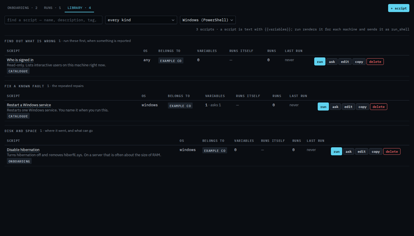
Task: Delete the 'Disable hibernation' script
Action: tap(392, 151)
